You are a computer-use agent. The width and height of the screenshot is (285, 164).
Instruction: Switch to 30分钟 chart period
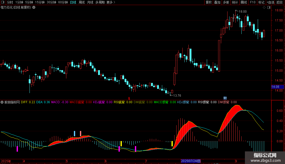coord(51,2)
